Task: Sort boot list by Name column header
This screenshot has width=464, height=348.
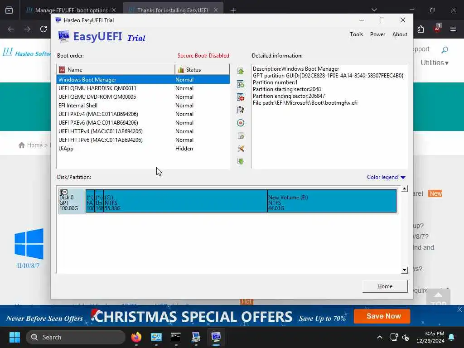Action: (116, 69)
